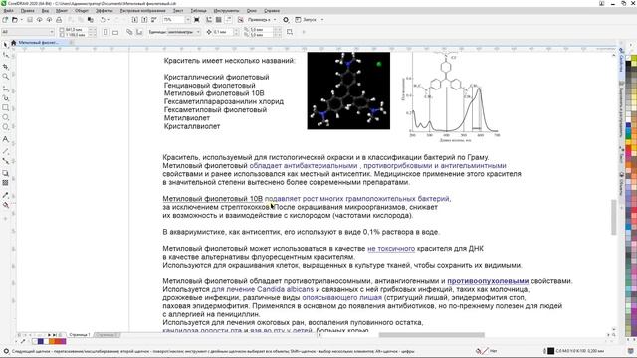Open the Bitmaps menu
Image resolution: width=637 pixels, height=358 pixels.
coord(143,11)
